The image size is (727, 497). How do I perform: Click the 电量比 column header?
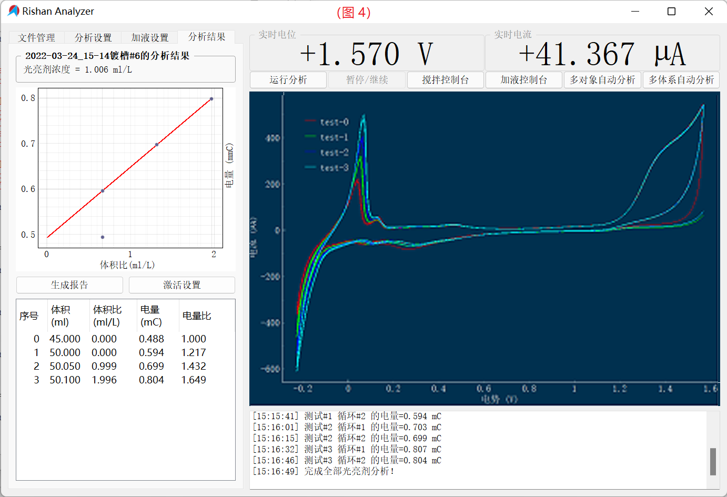(x=197, y=316)
